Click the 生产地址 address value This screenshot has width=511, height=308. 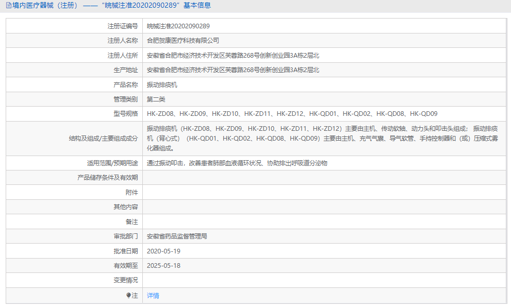tap(233, 70)
